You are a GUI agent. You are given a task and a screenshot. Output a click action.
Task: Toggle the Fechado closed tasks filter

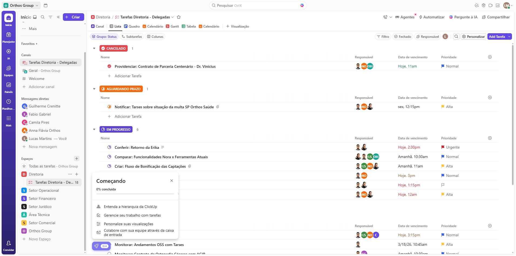(402, 37)
